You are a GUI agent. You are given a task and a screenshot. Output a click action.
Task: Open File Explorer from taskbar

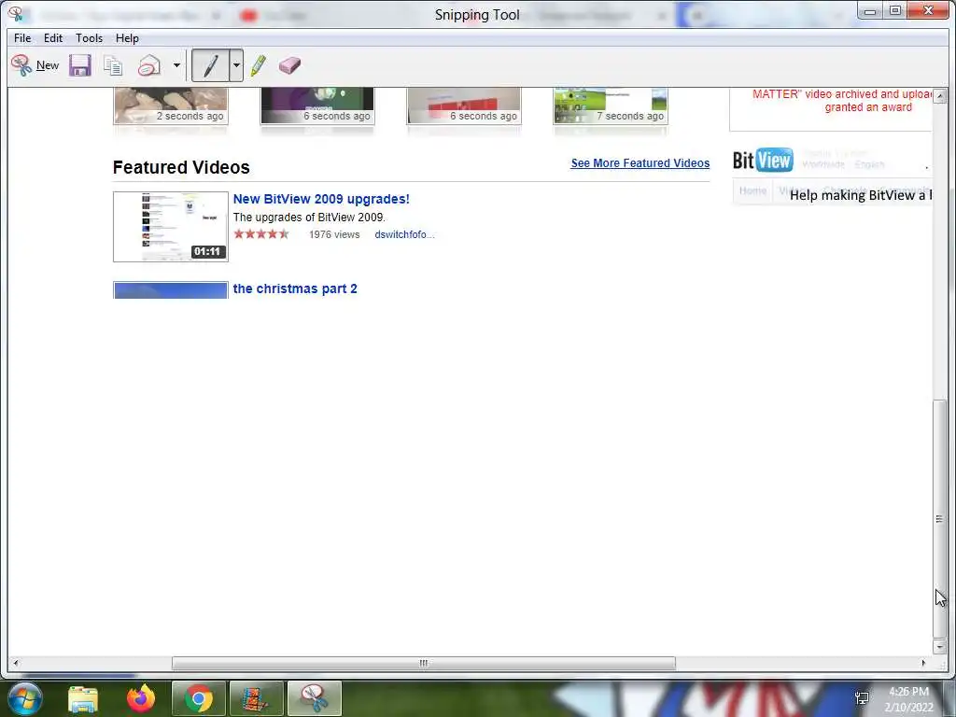83,699
